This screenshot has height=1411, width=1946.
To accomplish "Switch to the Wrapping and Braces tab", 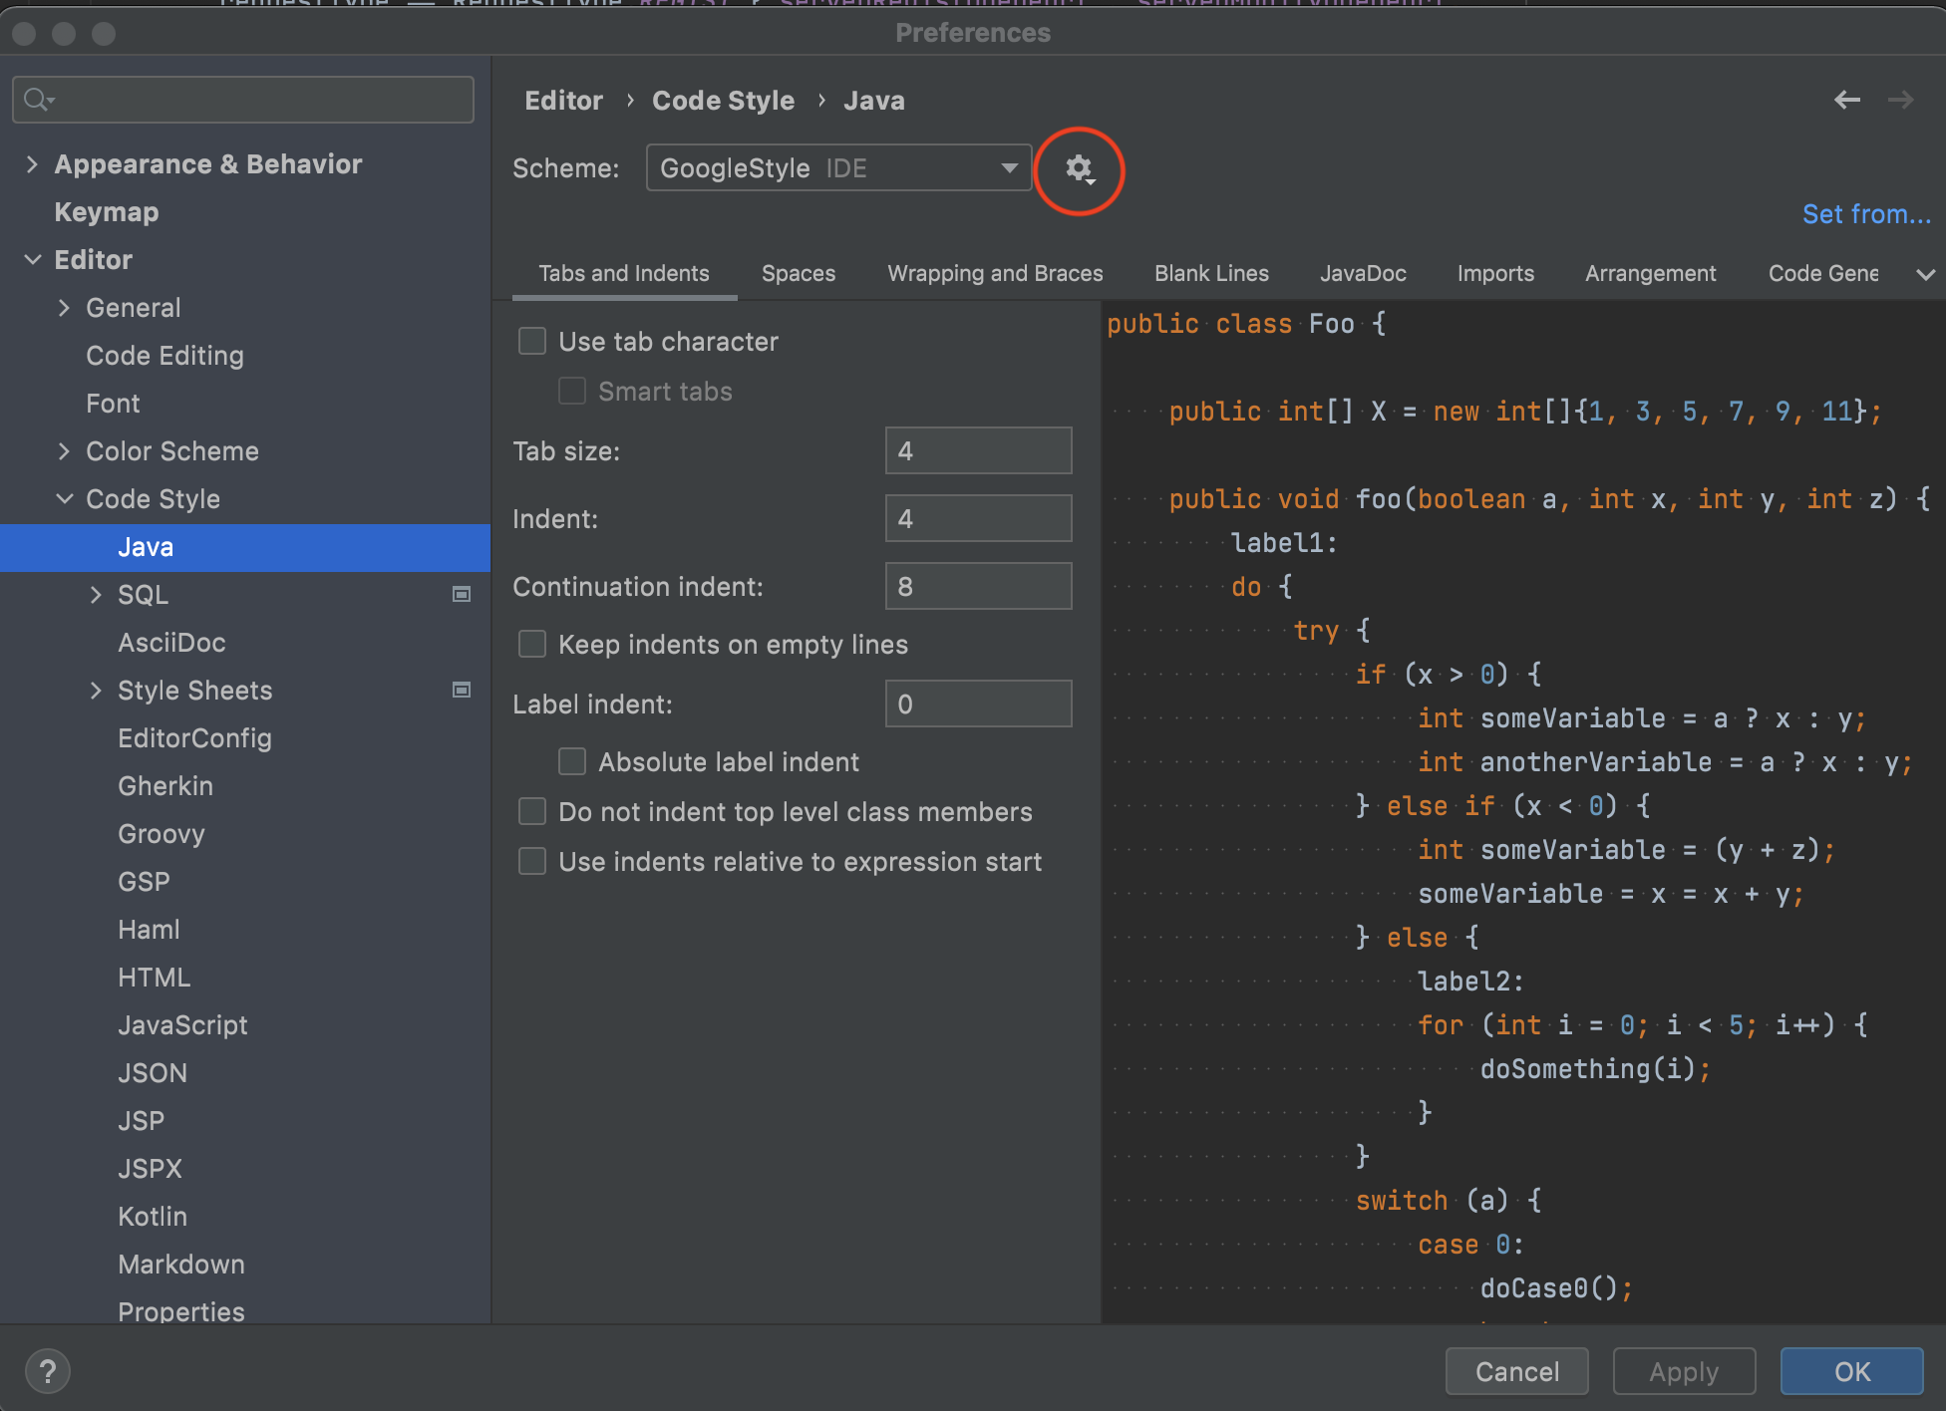I will pos(995,274).
